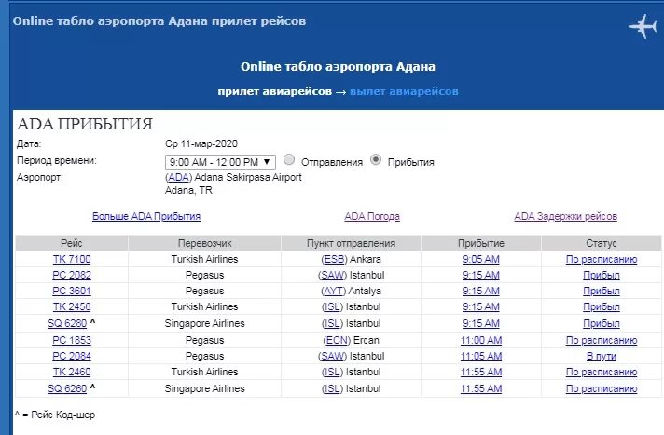Click 9:15 AM arrival for PC 2082
This screenshot has width=664, height=435.
pos(481,275)
